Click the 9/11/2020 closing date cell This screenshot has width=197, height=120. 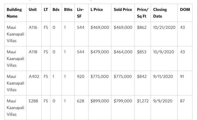click(163, 77)
